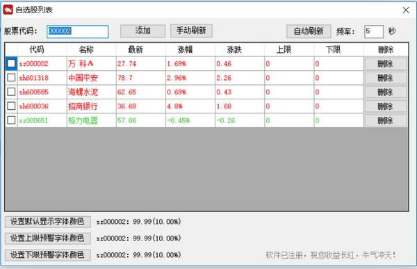Click the 添加 button

tap(142, 31)
